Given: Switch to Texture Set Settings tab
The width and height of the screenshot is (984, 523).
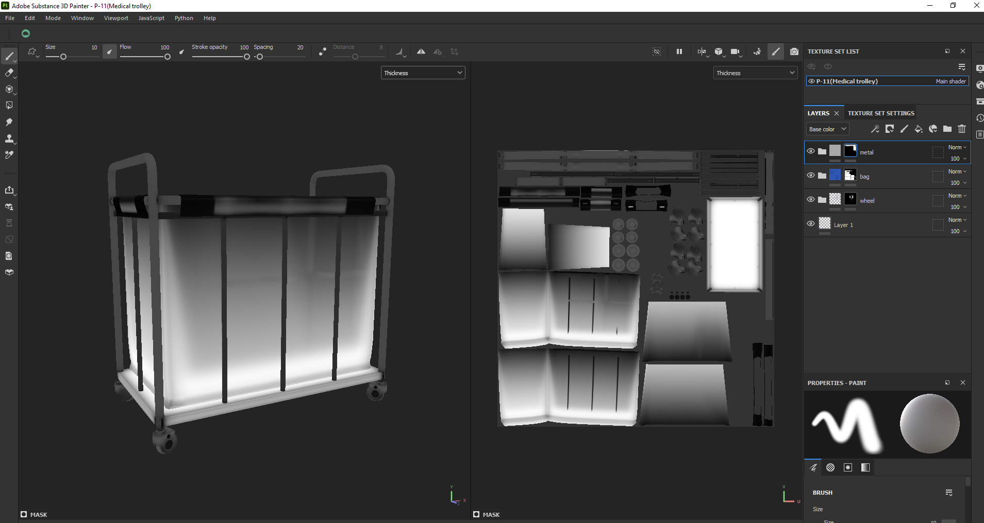Looking at the screenshot, I should (881, 113).
